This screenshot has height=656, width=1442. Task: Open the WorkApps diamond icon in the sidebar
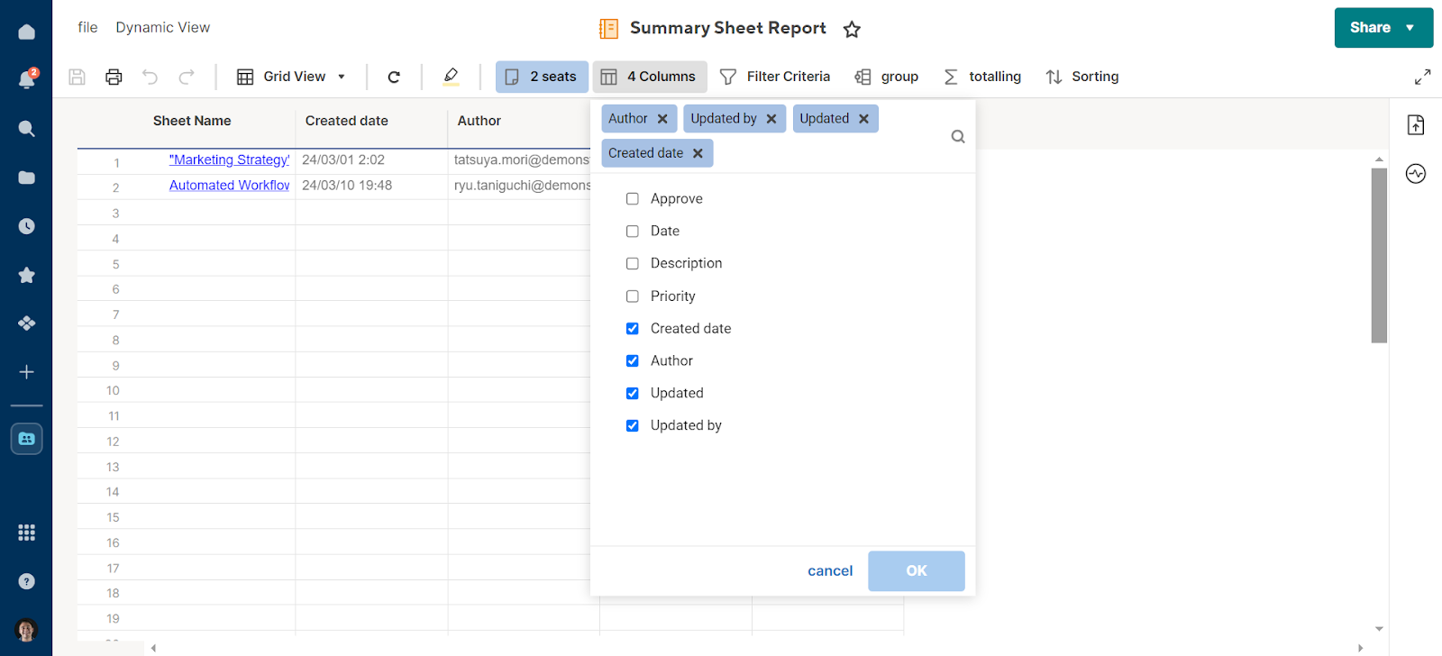(26, 323)
